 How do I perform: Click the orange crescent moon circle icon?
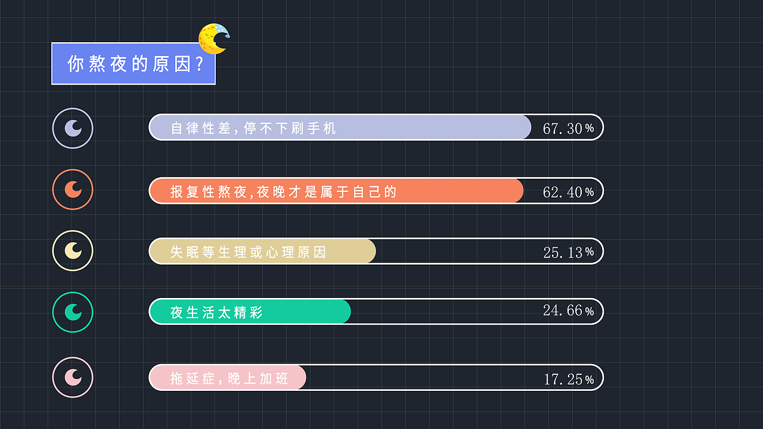[x=73, y=189]
